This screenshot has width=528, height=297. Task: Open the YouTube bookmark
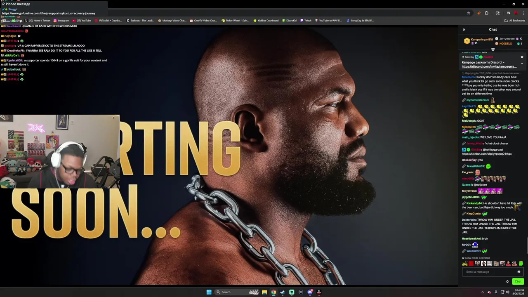(82, 21)
